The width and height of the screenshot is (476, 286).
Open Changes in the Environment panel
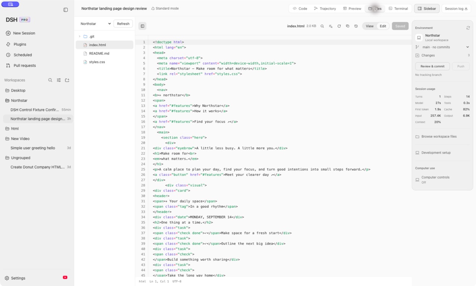[x=443, y=55]
